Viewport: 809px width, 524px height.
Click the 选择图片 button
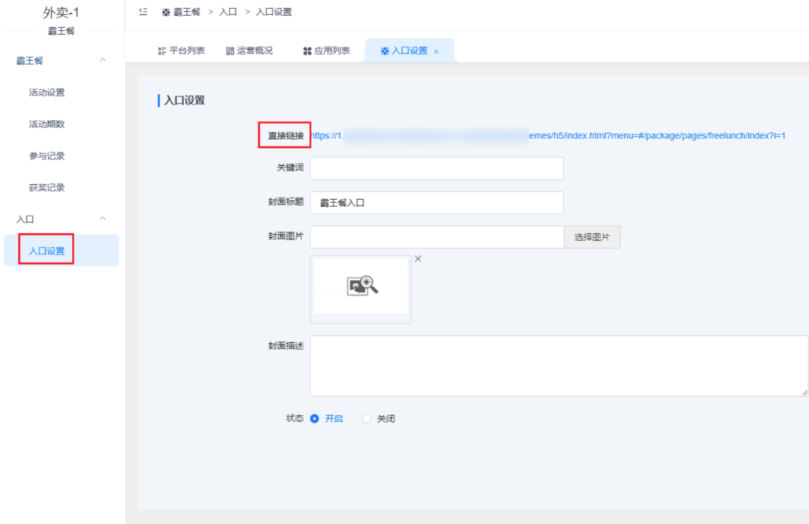592,236
